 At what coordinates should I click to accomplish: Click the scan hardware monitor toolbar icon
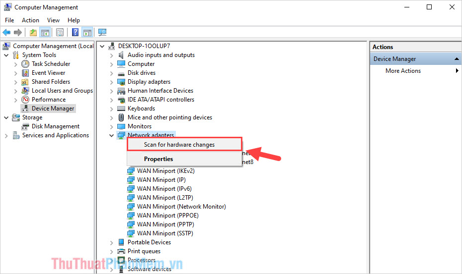102,32
